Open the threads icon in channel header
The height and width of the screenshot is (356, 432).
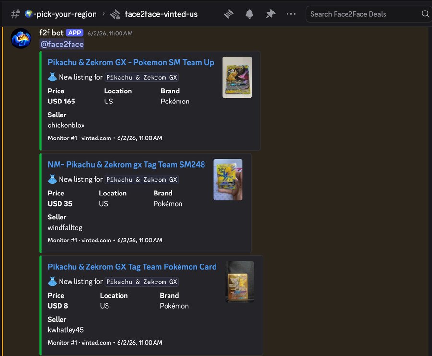point(228,14)
